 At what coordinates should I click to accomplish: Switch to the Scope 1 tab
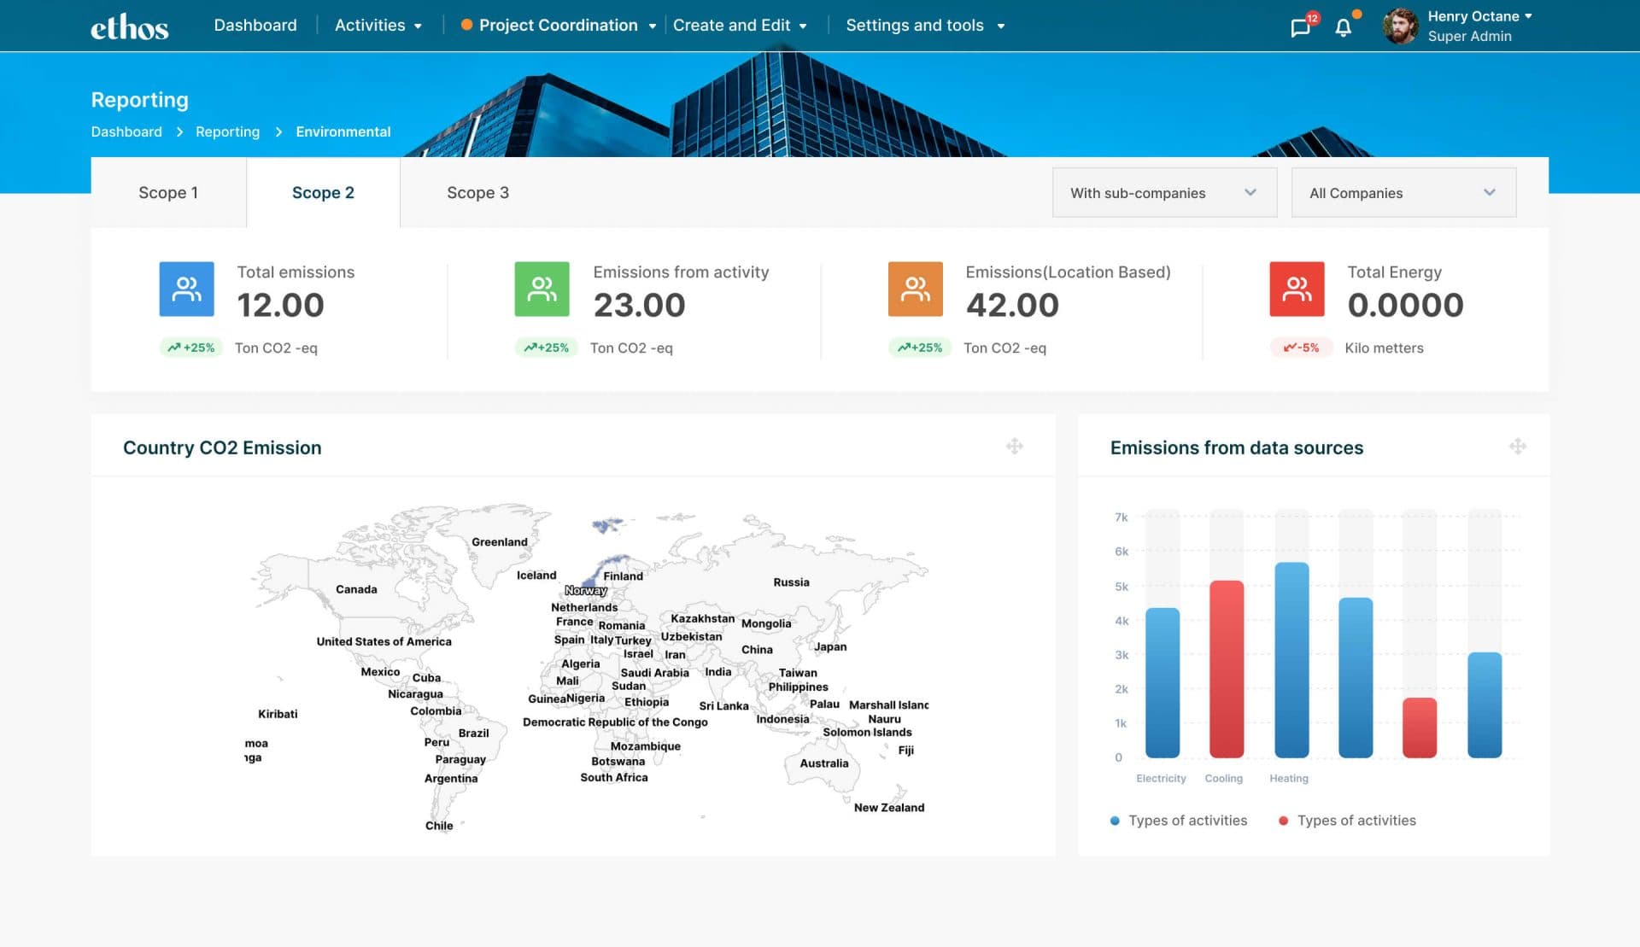pyautogui.click(x=168, y=192)
